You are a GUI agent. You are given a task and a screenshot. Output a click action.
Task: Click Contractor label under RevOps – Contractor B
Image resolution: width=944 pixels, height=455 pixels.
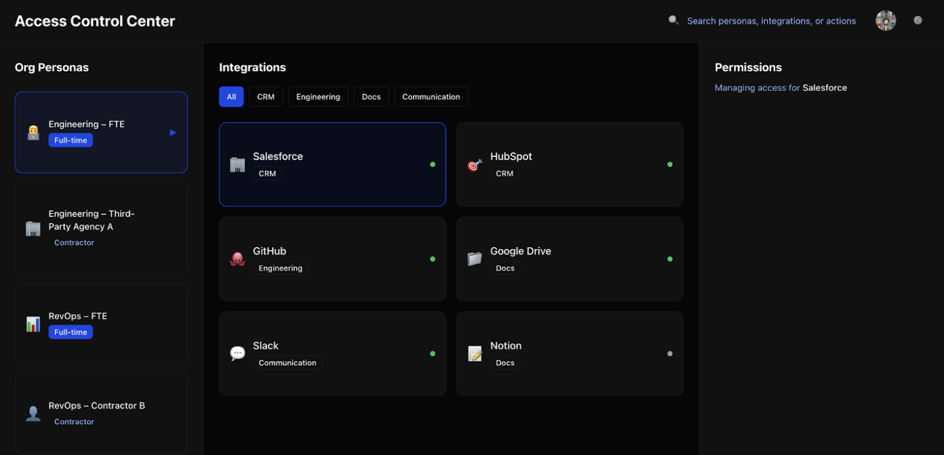pos(74,421)
